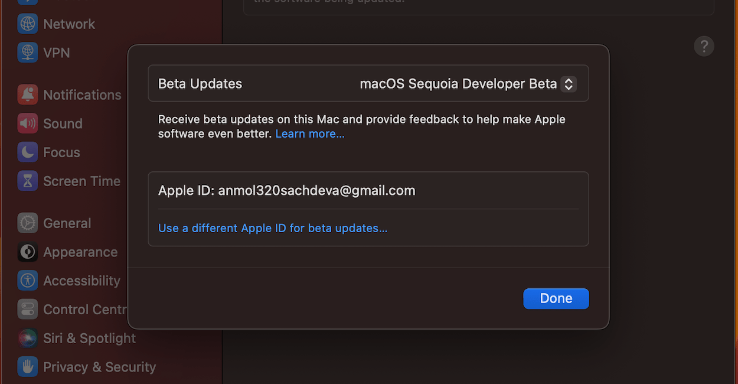Image resolution: width=738 pixels, height=384 pixels.
Task: Click the Privacy & Security hand icon
Action: tap(27, 367)
